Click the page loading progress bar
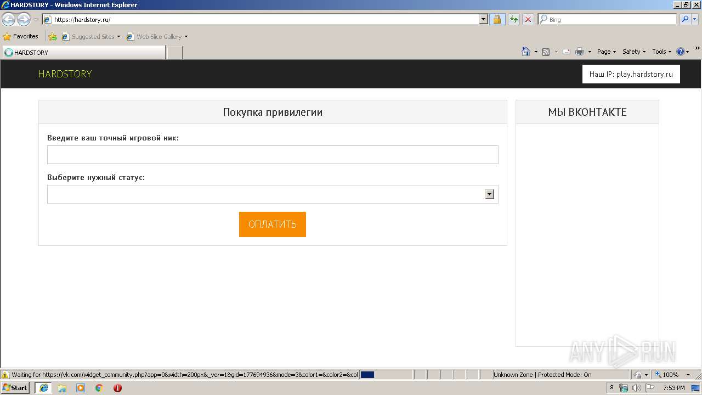 point(386,375)
